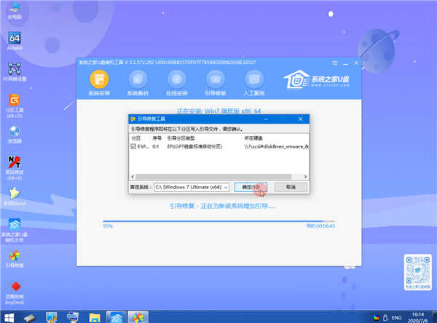Switch to the 引导修复 tab
This screenshot has width=437, height=323.
[x=216, y=83]
